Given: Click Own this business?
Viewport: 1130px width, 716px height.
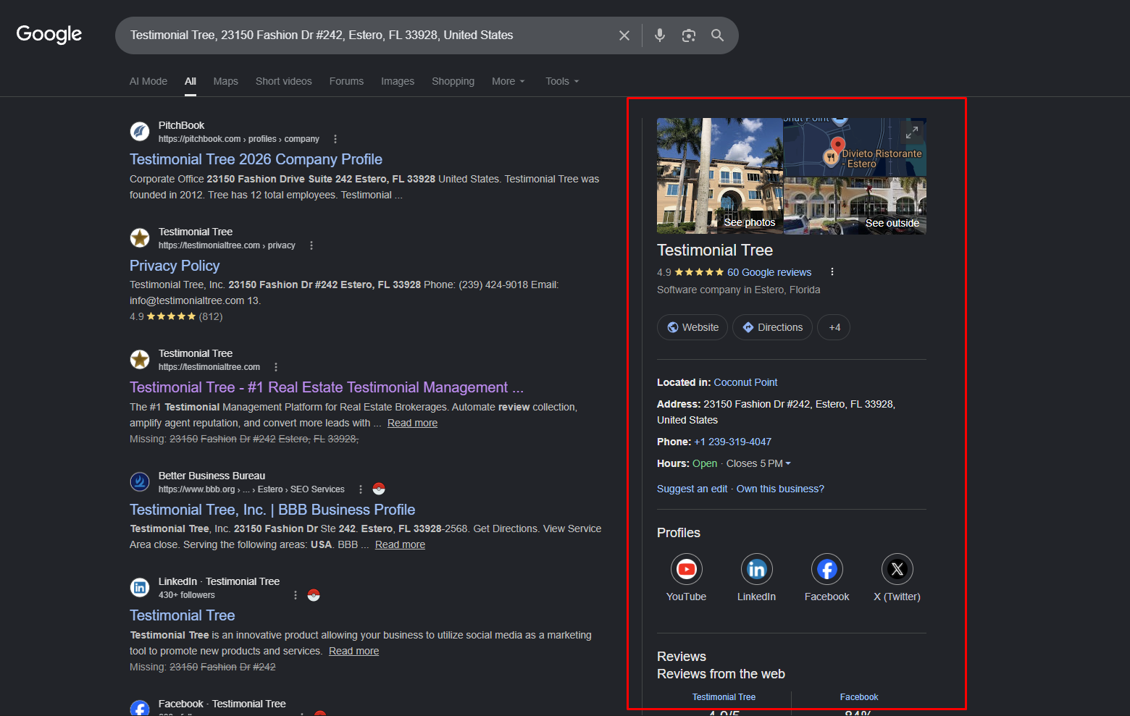Looking at the screenshot, I should coord(780,489).
